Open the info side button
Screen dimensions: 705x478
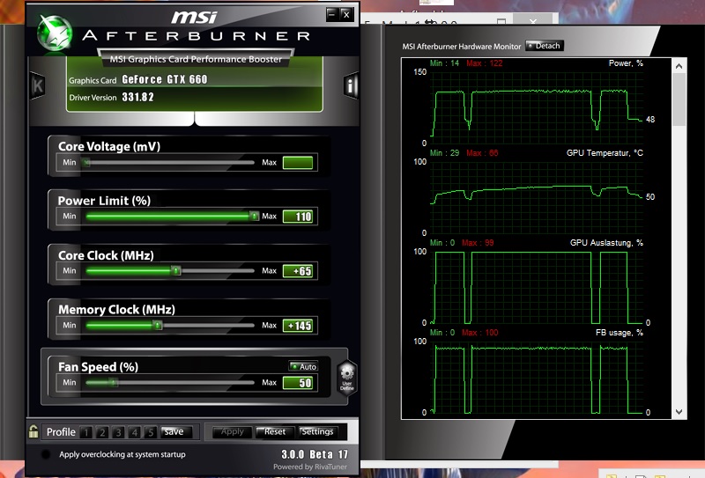click(x=350, y=85)
